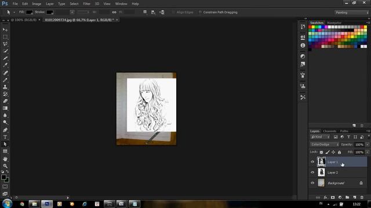The height and width of the screenshot is (208, 371).
Task: Open the File menu
Action: [15, 4]
